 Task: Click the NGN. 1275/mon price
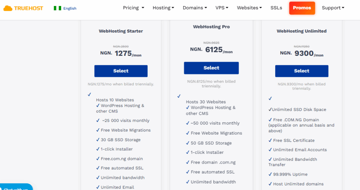(x=121, y=53)
